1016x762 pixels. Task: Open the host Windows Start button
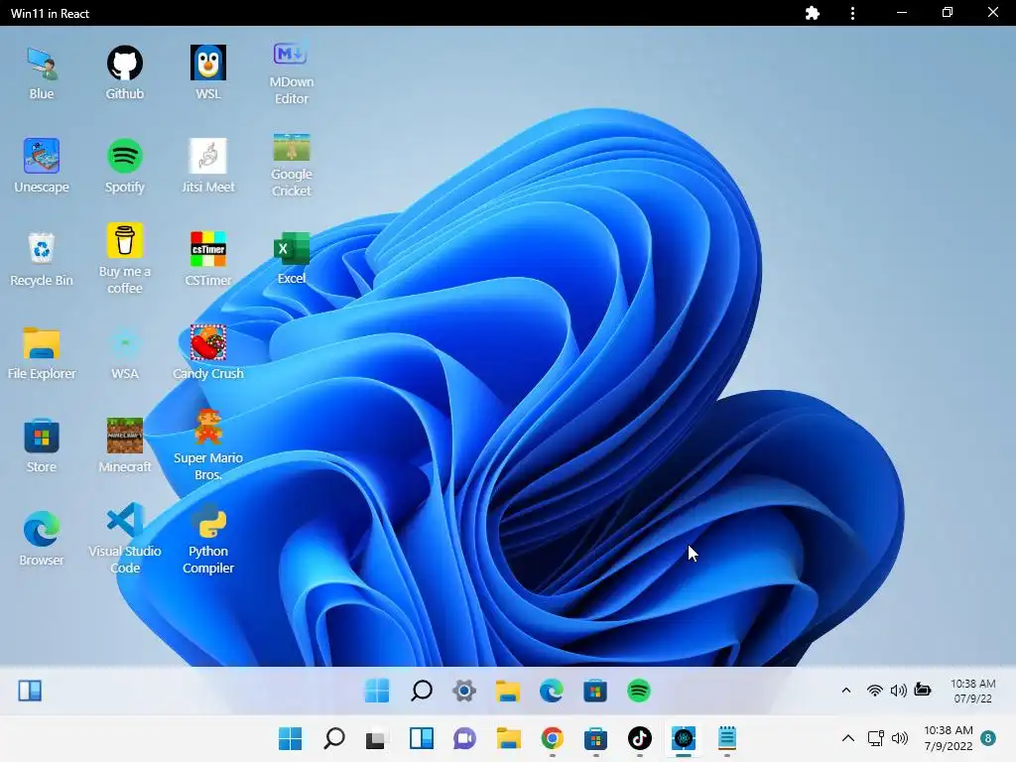tap(291, 738)
